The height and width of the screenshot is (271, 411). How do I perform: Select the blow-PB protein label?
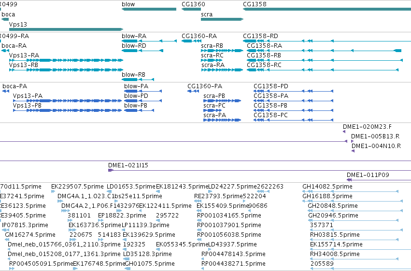pyautogui.click(x=136, y=106)
